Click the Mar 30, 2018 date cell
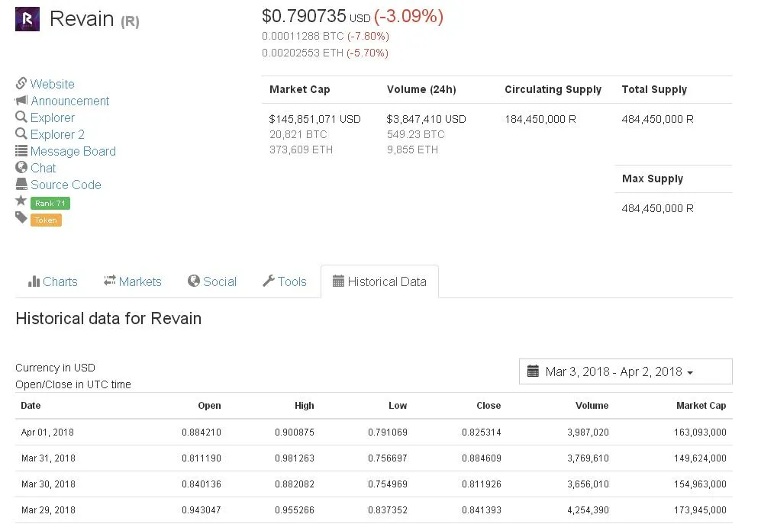Screen dimensions: 761x524 point(48,484)
